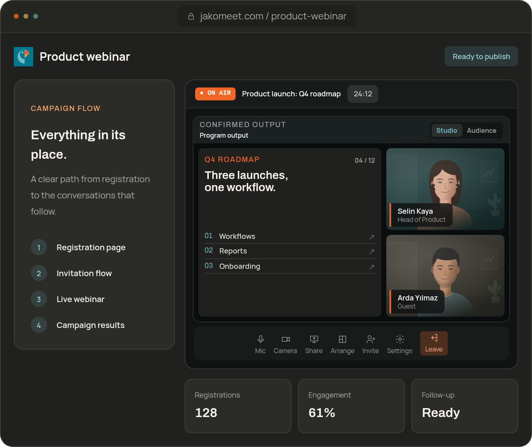Leave the webinar using the Leave button
Image resolution: width=532 pixels, height=447 pixels.
point(434,343)
